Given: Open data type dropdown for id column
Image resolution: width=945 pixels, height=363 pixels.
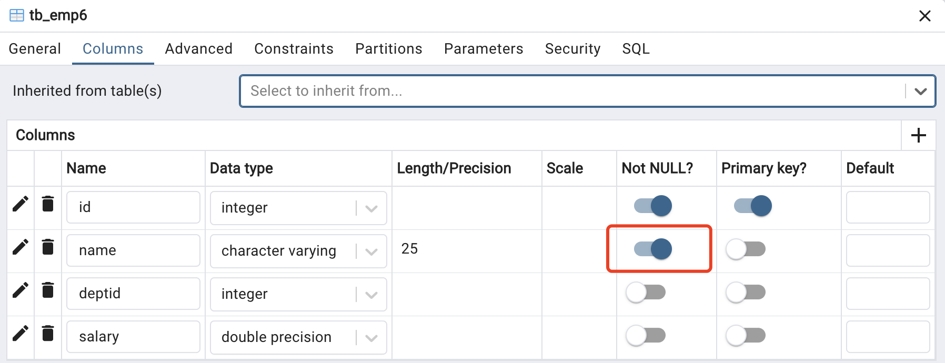Looking at the screenshot, I should pos(371,208).
